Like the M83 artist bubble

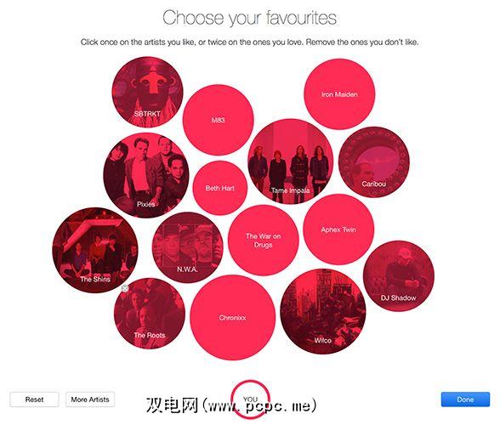coord(218,120)
